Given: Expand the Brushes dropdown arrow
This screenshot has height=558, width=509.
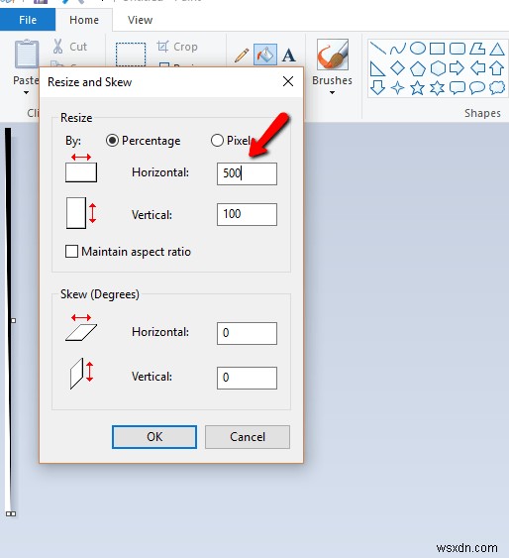Looking at the screenshot, I should coord(333,93).
